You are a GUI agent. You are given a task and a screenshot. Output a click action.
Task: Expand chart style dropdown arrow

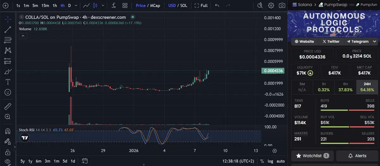[103, 5]
